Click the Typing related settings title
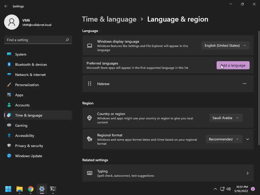 [x=102, y=171]
